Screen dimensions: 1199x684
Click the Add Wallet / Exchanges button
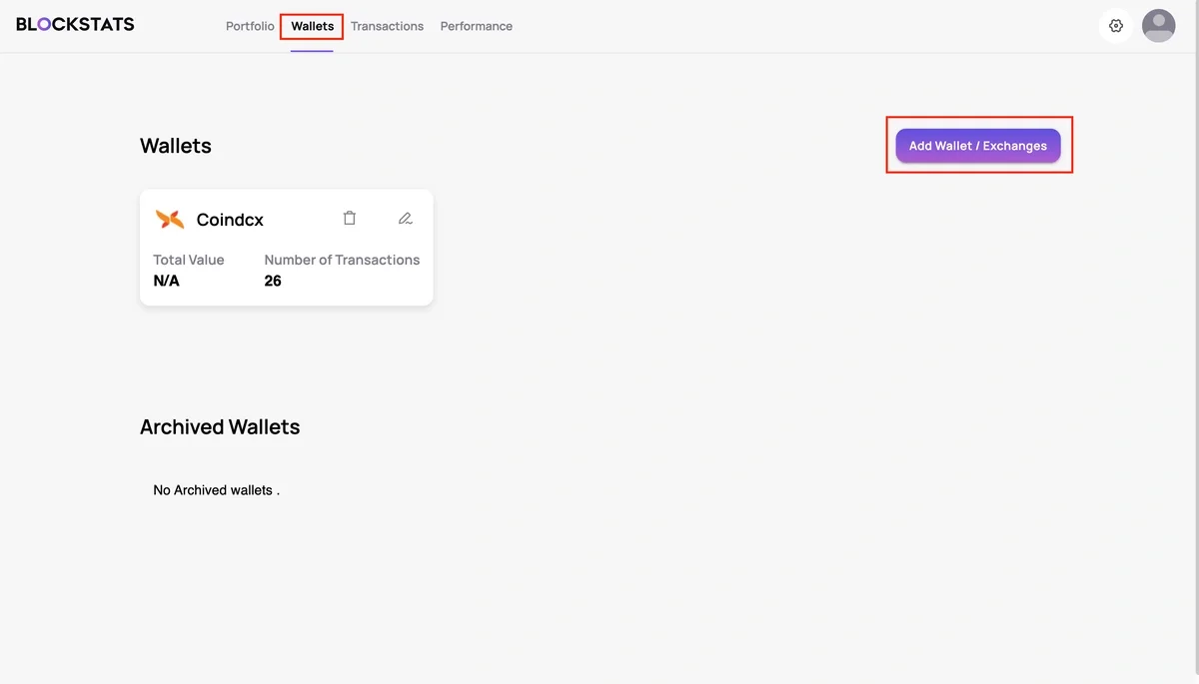pyautogui.click(x=978, y=145)
